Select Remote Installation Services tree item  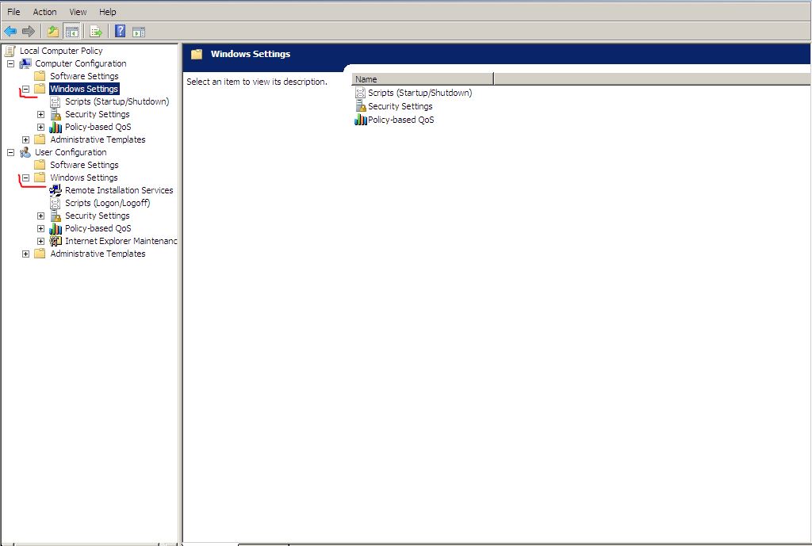point(119,190)
